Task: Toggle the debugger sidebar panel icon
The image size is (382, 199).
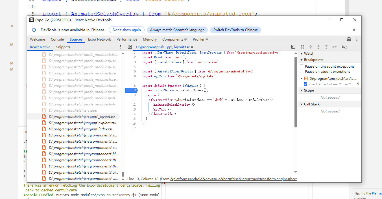Action: point(293,47)
